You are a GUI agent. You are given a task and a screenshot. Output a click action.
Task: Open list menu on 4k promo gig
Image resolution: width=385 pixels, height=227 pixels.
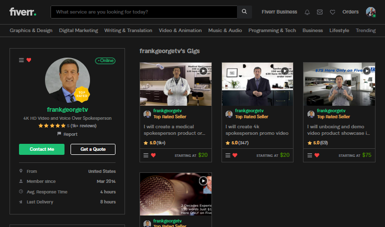tap(228, 155)
